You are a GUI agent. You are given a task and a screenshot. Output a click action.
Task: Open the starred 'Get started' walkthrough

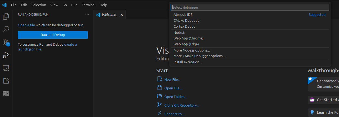(323, 84)
